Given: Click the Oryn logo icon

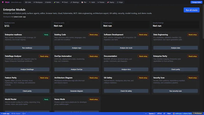Looking at the screenshot, I should point(3,2).
